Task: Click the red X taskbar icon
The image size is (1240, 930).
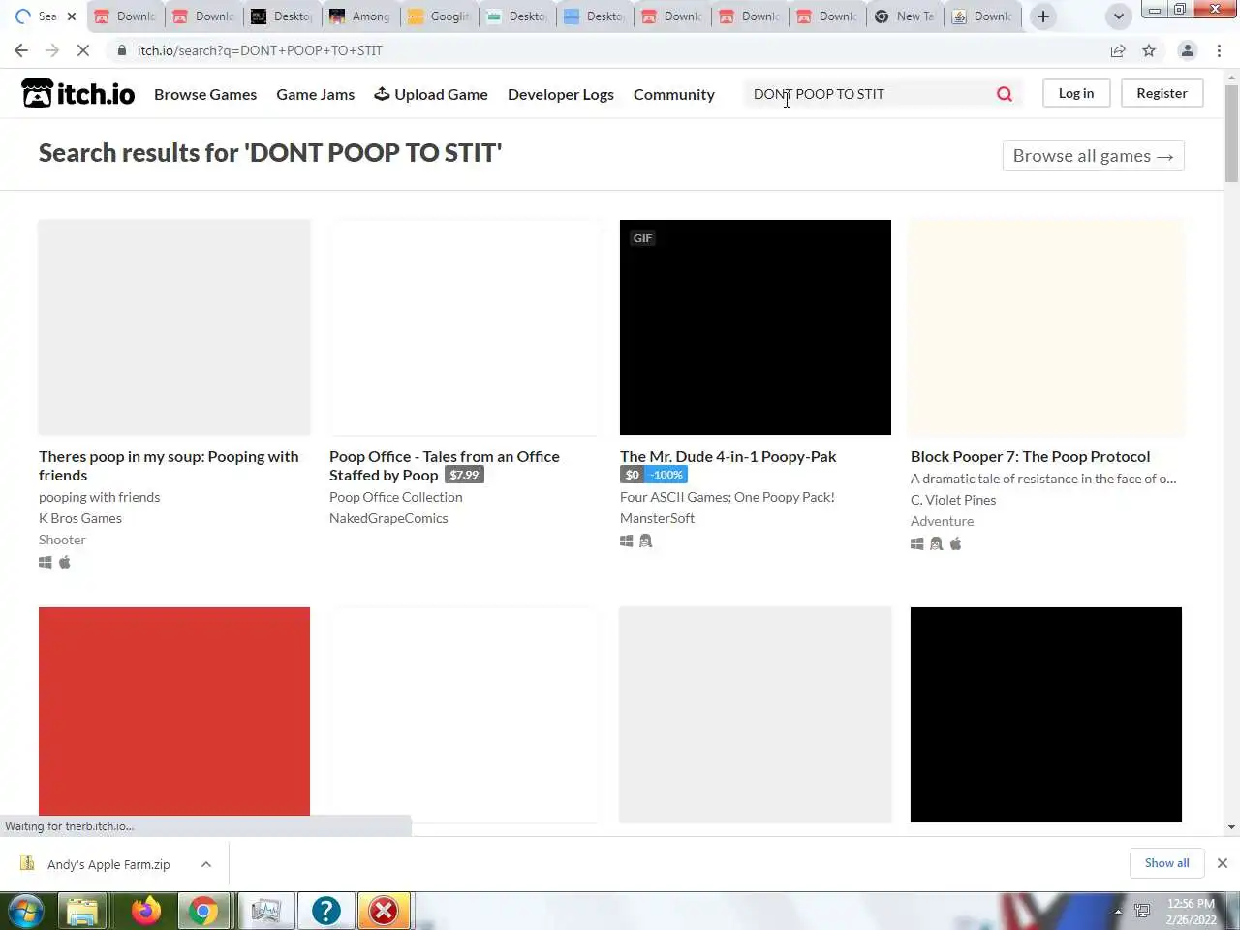Action: (384, 911)
